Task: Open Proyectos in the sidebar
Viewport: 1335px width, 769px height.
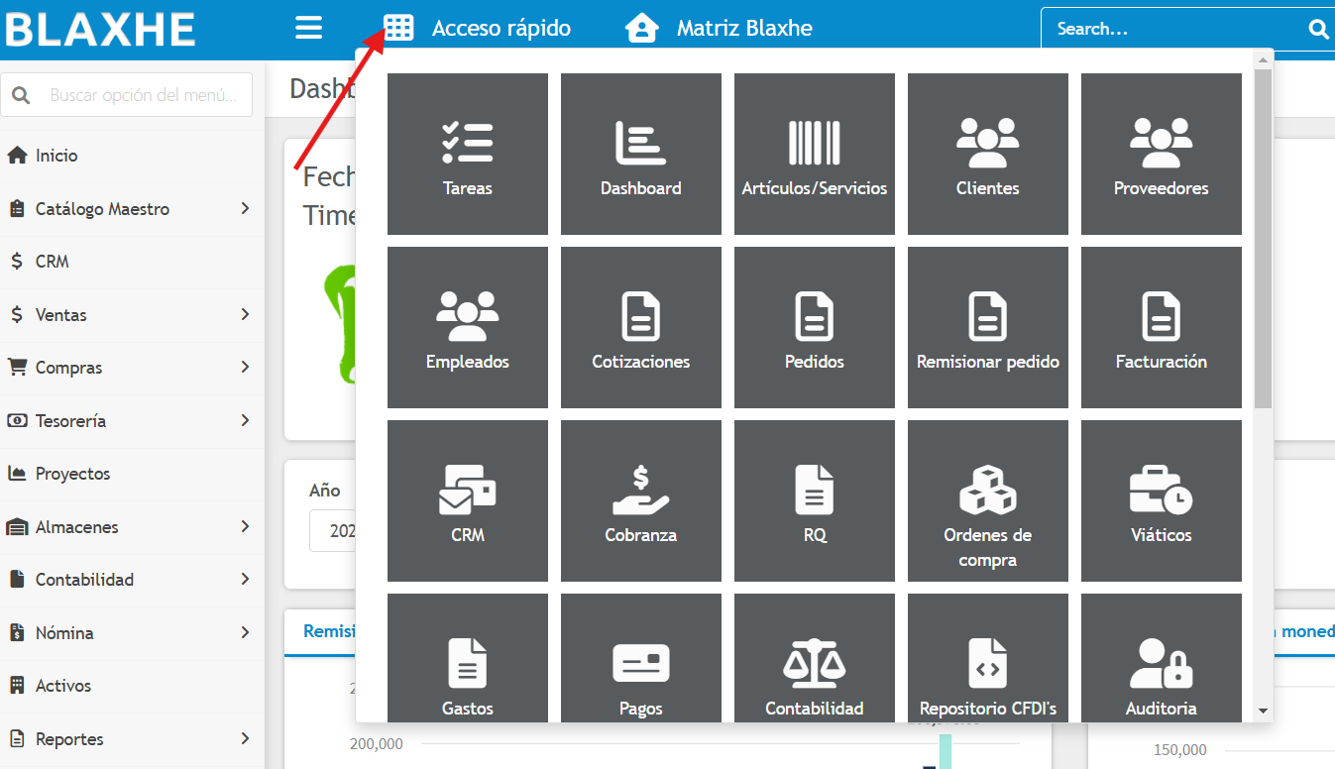Action: (132, 474)
